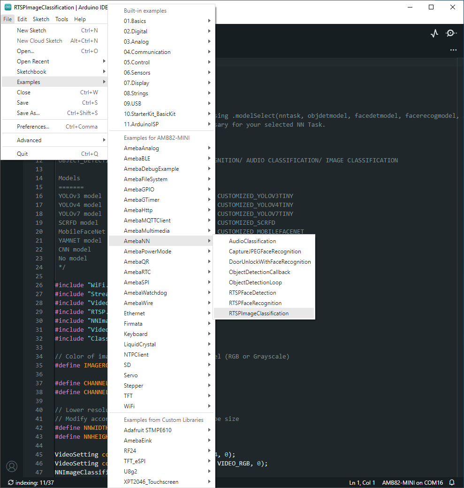Click the indexing progress spinner icon
The width and height of the screenshot is (464, 488).
pos(11,482)
